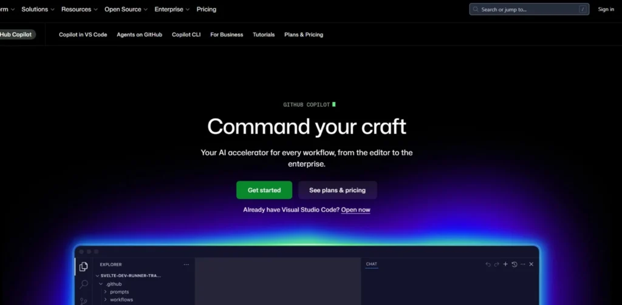Open For Business tab
This screenshot has height=305, width=622.
coord(227,35)
